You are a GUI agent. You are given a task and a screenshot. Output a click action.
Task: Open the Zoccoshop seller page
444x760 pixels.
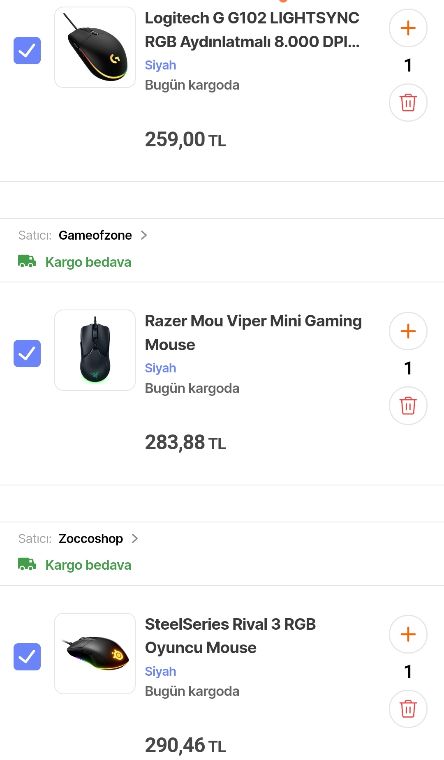click(90, 538)
